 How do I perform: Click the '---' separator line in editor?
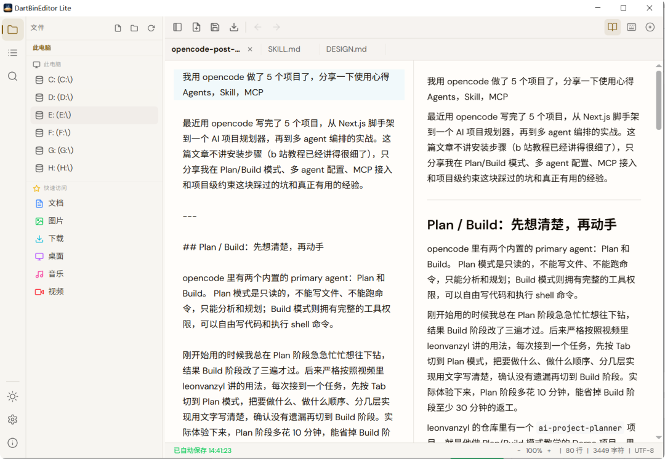pos(190,216)
